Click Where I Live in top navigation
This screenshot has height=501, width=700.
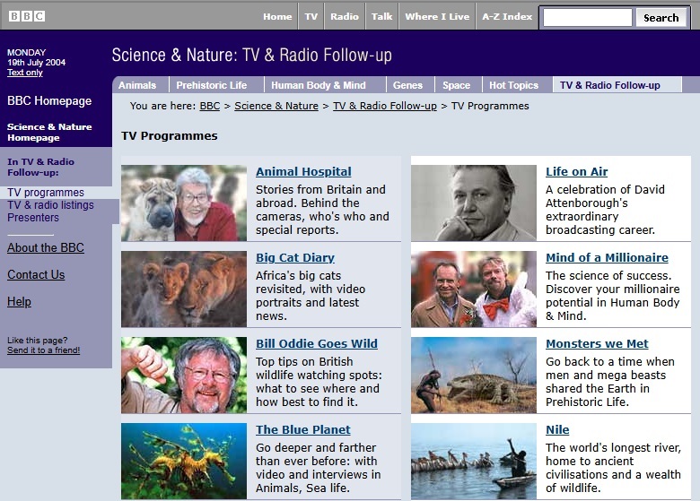[x=437, y=16]
